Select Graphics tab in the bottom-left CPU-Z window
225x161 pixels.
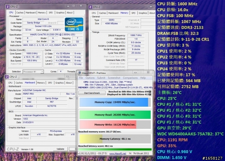[59, 83]
